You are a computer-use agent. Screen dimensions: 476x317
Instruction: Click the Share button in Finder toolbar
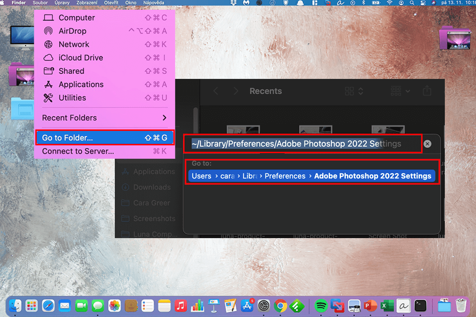click(427, 91)
